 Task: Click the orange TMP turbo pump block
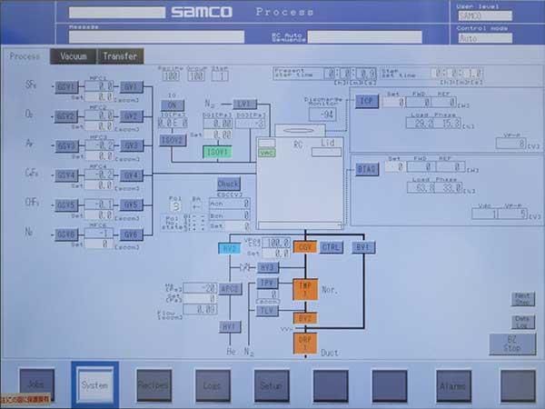[305, 288]
